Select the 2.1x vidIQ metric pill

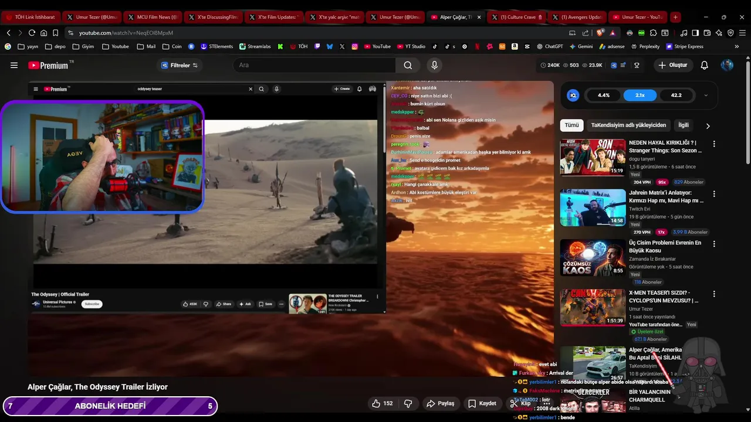coord(640,95)
